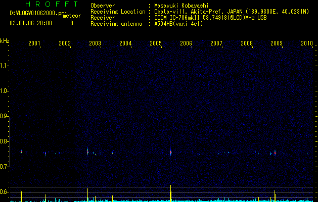Click the 2006 time axis marker
The image size is (318, 202).
[x=186, y=43]
